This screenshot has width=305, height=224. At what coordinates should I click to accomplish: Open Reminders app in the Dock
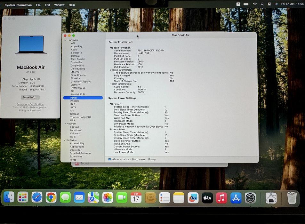pos(165,198)
